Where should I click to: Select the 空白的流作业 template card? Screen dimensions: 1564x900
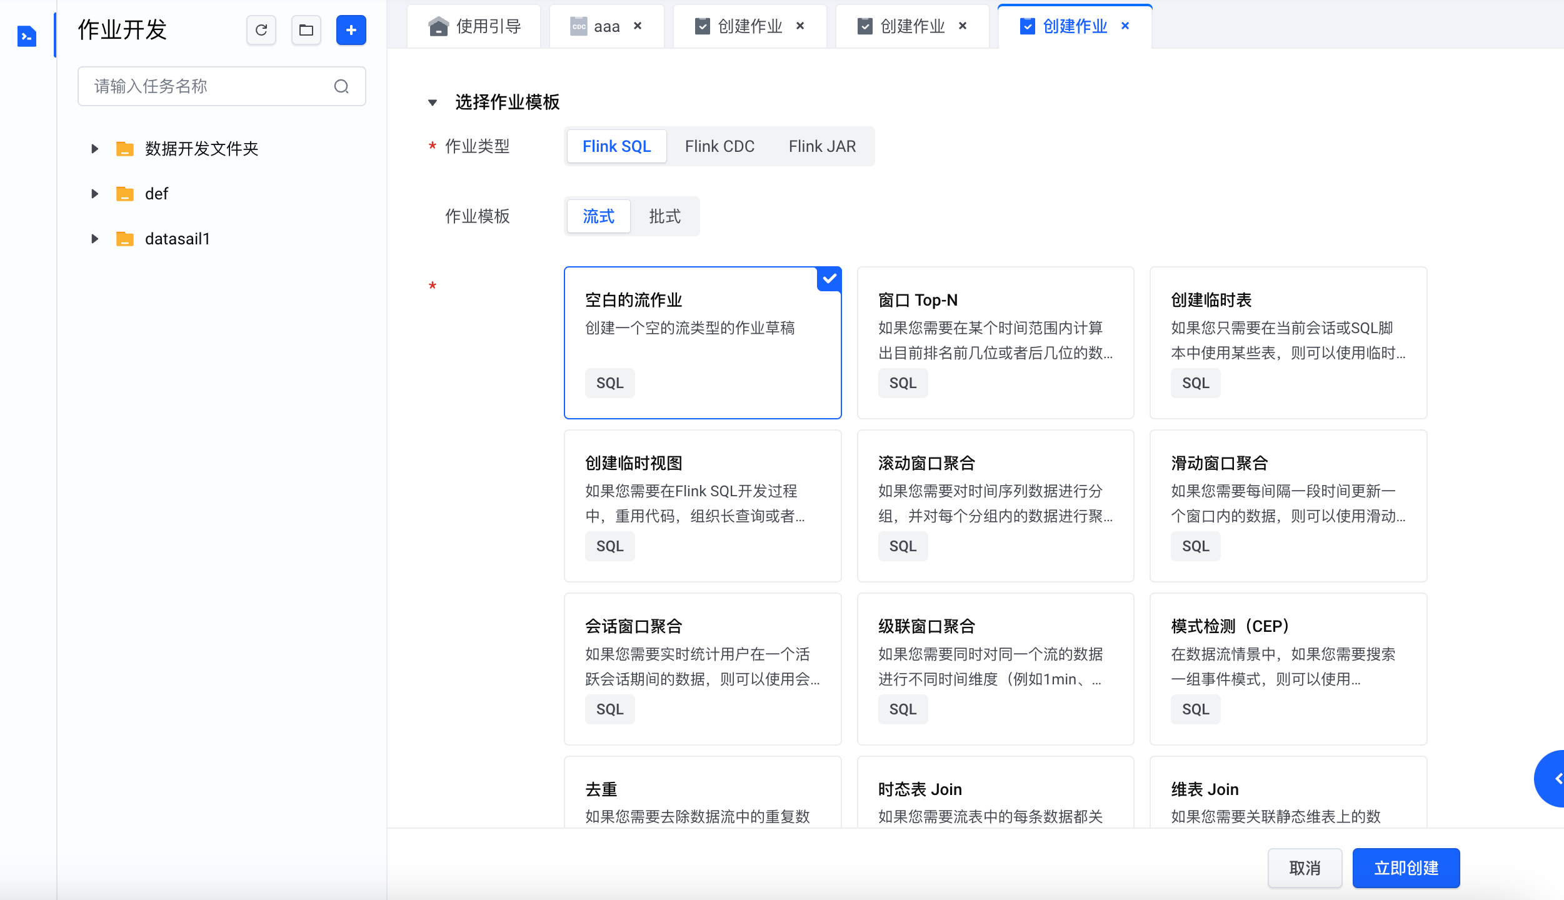(703, 342)
